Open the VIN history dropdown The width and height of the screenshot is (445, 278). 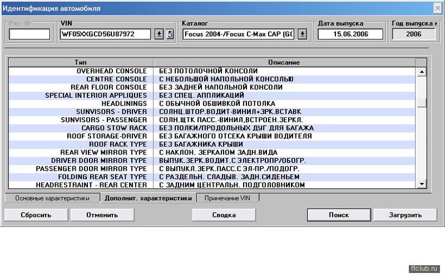pyautogui.click(x=159, y=34)
